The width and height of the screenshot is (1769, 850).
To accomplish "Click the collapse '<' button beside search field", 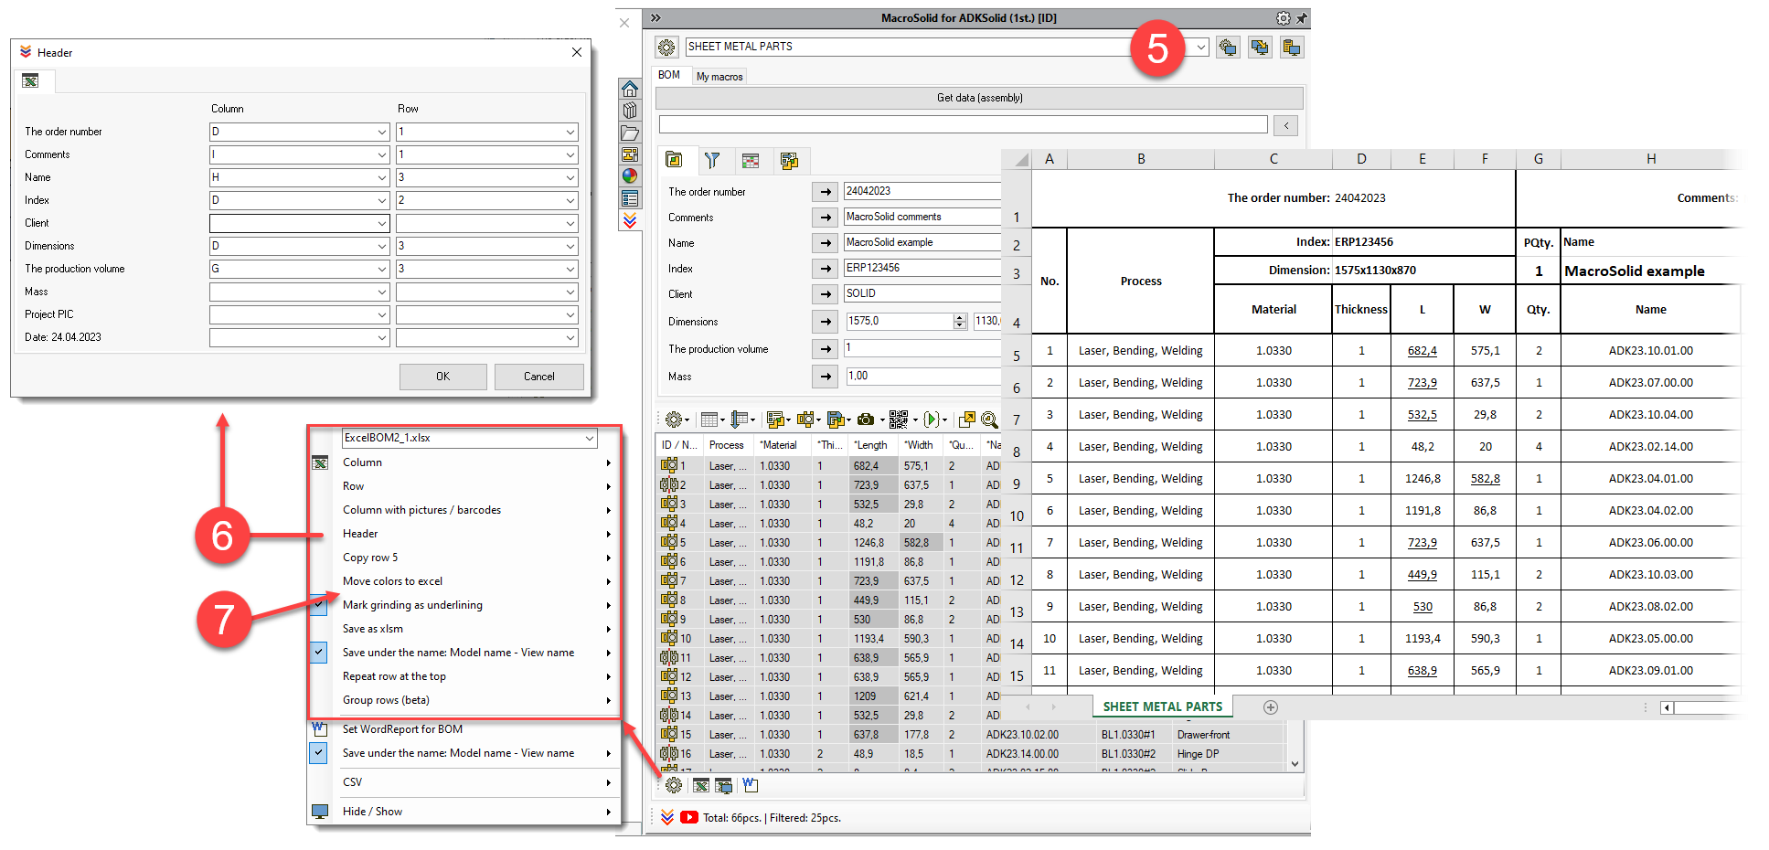I will [1285, 125].
